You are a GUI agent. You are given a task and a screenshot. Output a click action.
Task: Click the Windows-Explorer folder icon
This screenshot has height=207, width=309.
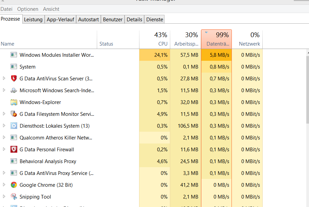coord(14,102)
